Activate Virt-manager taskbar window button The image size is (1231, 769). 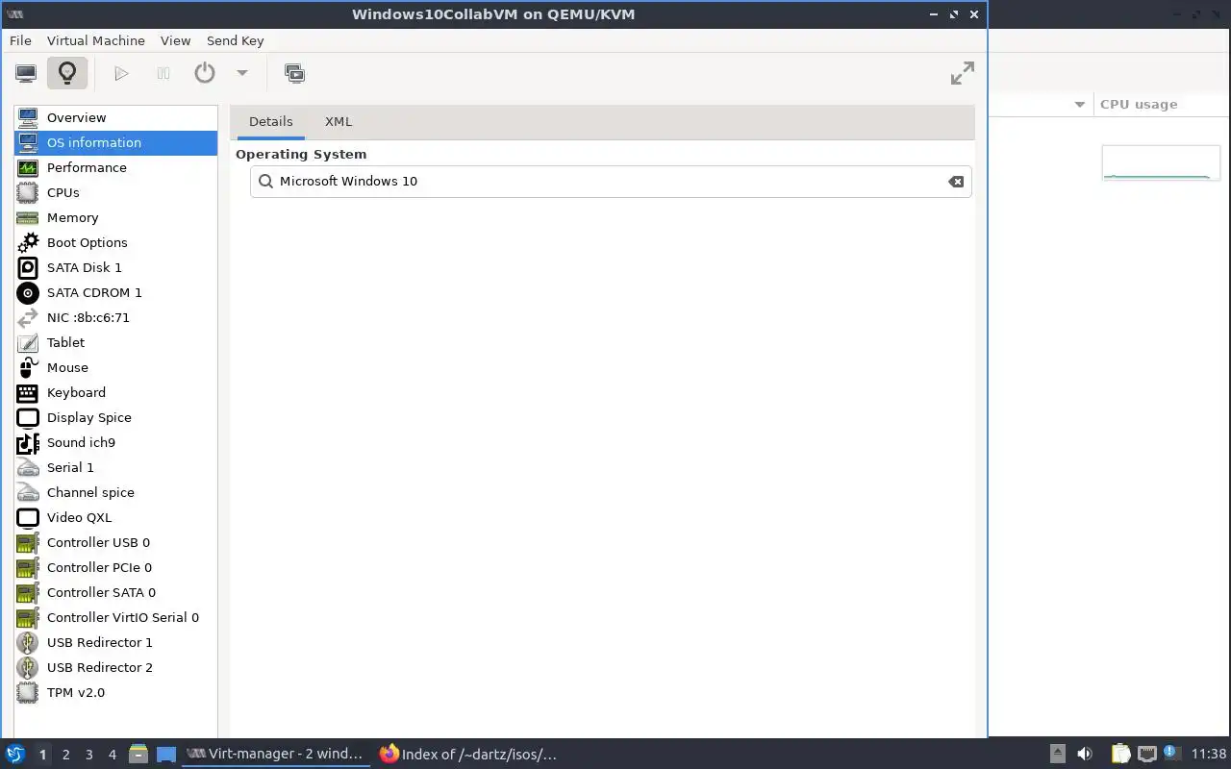point(276,754)
